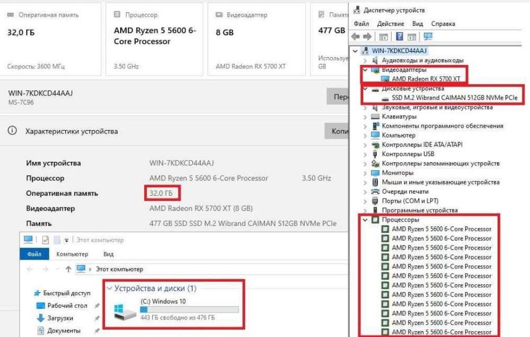Open Быстрый доступ star item in sidebar
This screenshot has height=337, width=530.
[66, 293]
